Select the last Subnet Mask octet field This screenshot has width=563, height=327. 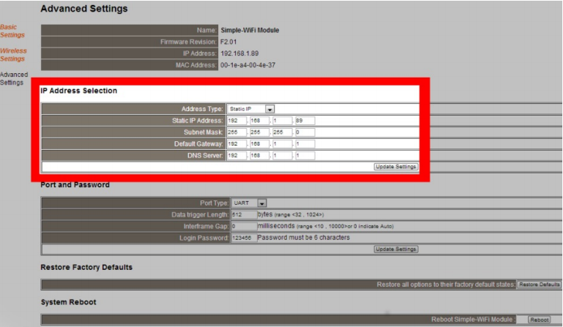[305, 132]
